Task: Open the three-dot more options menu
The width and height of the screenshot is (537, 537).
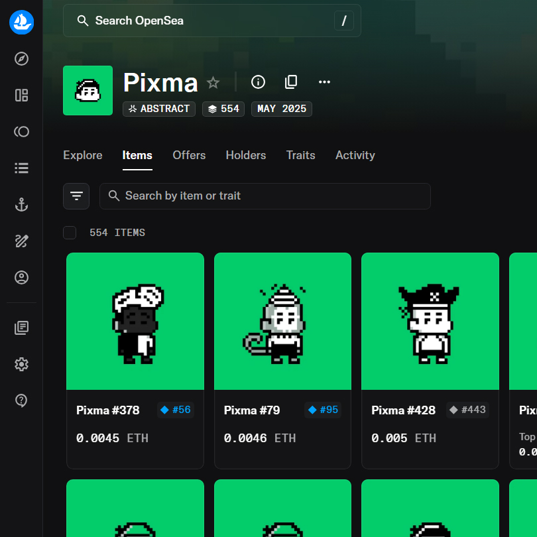Action: coord(324,82)
